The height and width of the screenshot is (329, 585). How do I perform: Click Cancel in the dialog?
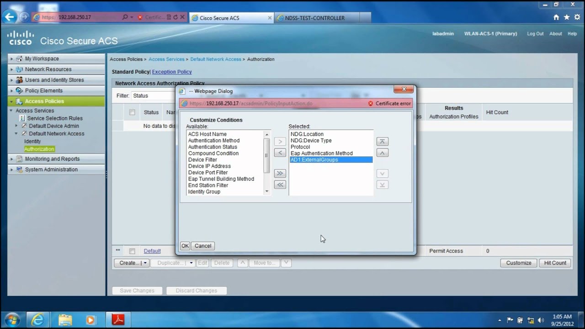coord(203,246)
